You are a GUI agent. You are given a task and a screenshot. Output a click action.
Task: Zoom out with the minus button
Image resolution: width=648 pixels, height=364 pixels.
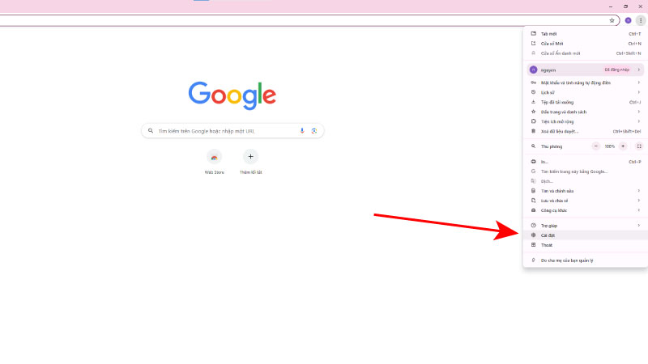point(596,146)
